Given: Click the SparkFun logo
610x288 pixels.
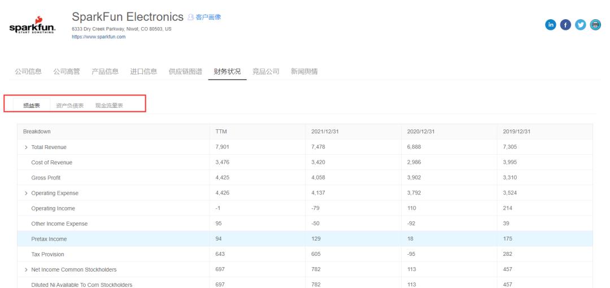Looking at the screenshot, I should point(32,25).
